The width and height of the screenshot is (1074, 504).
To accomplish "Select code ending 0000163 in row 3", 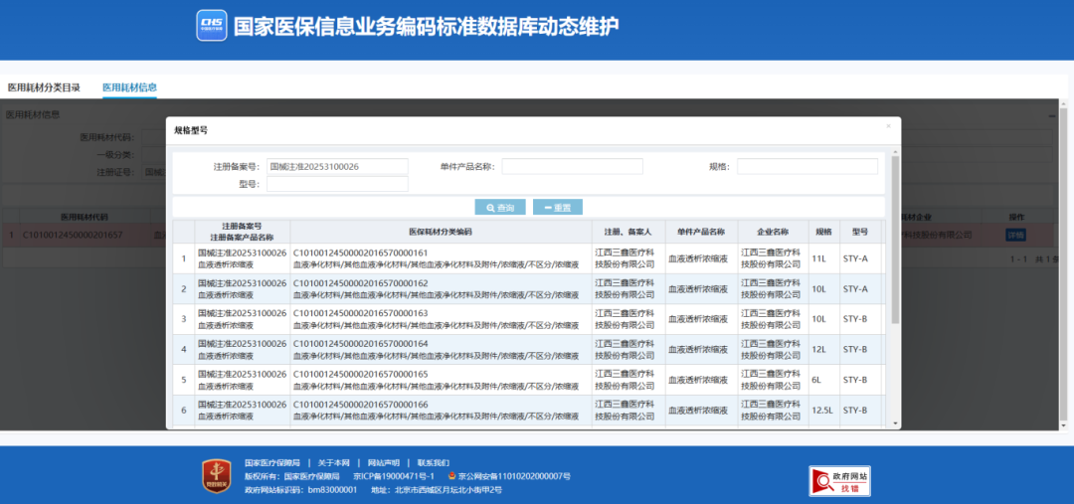I will 361,313.
